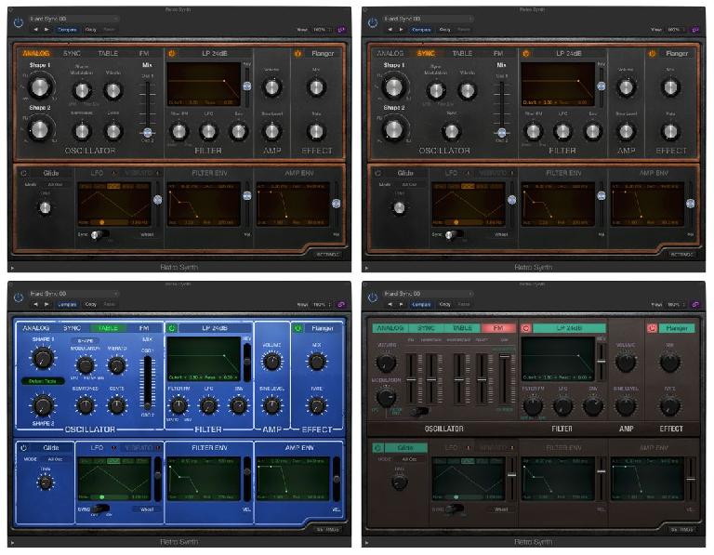Open the Hard Sync 00 preset menu in the Sync window
This screenshot has height=555, width=714.
428,19
